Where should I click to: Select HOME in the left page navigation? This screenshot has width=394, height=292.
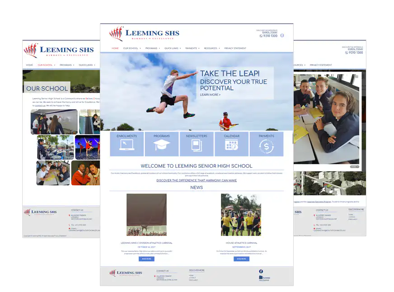coord(29,65)
